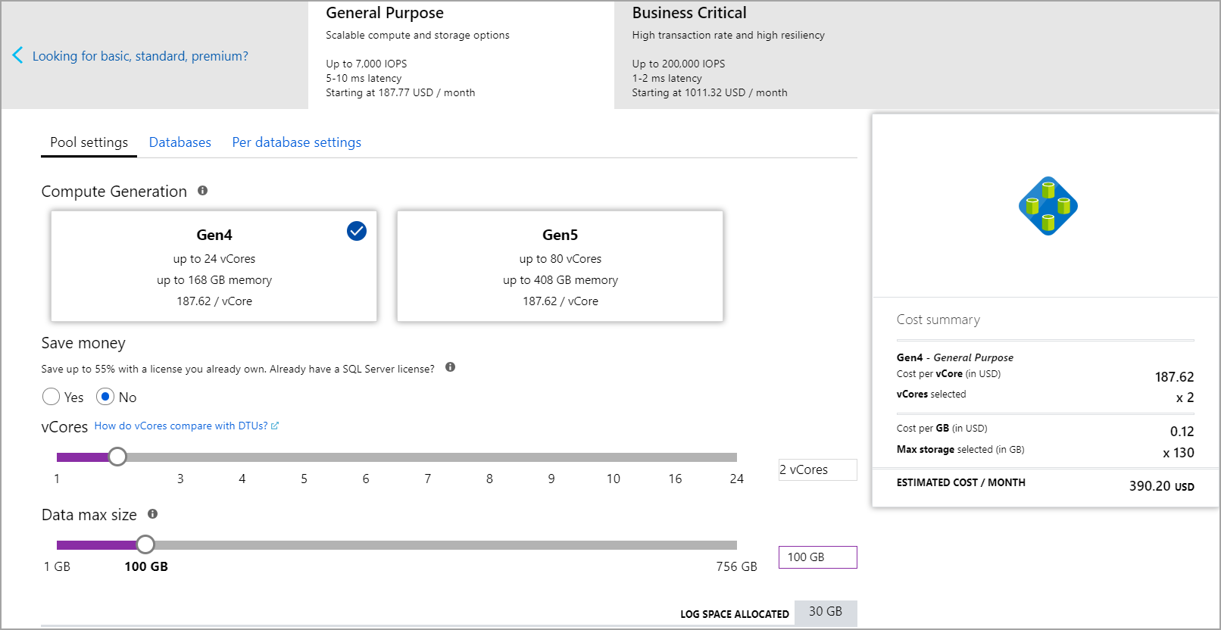Select the Pool settings tab
Screen dimensions: 1221x630
coord(89,142)
